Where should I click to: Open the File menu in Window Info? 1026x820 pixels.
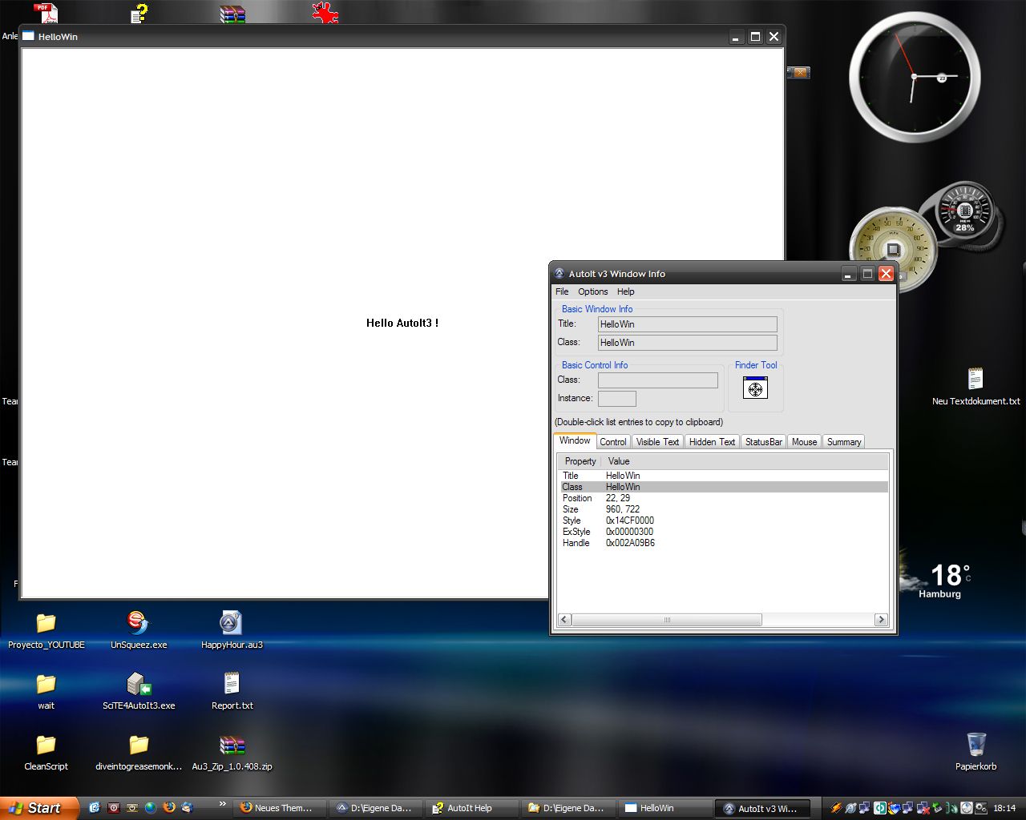(x=562, y=291)
